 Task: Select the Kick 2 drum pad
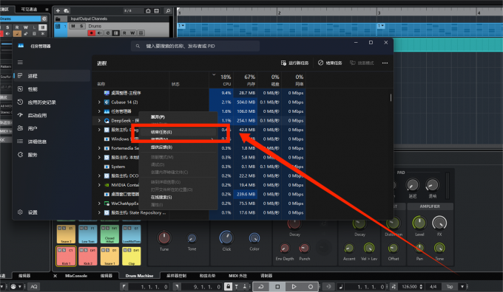pyautogui.click(x=88, y=256)
